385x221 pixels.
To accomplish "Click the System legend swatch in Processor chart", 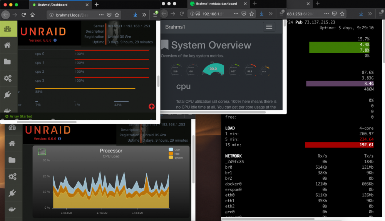I will [171, 157].
